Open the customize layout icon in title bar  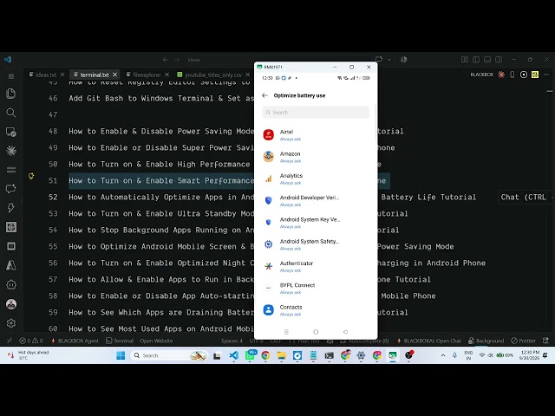point(465,60)
